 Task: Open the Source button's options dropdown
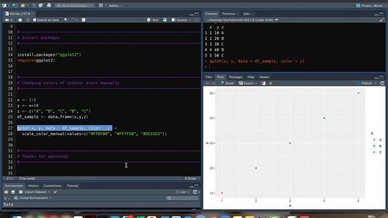(190, 20)
